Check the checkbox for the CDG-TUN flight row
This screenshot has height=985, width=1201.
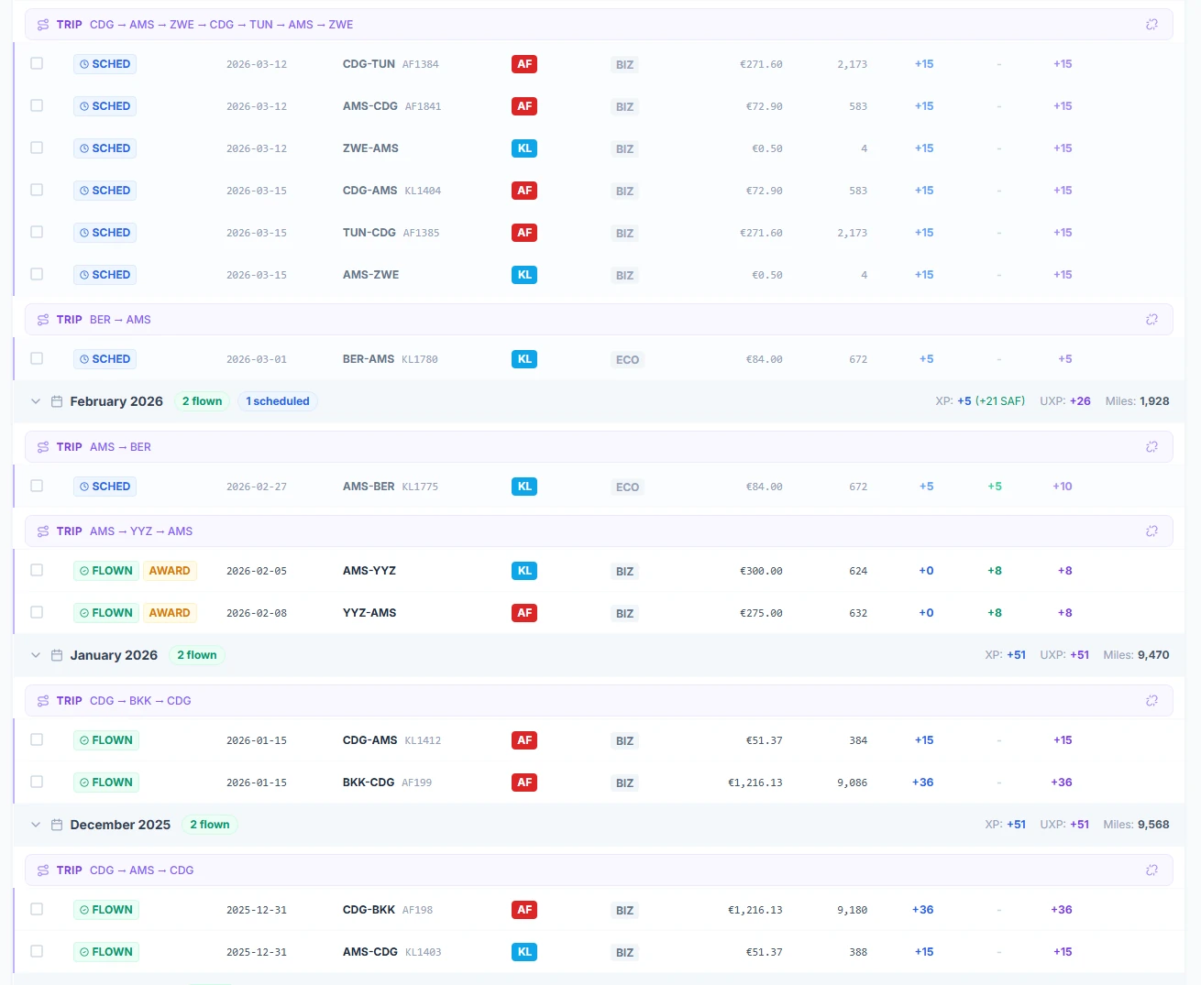point(37,63)
